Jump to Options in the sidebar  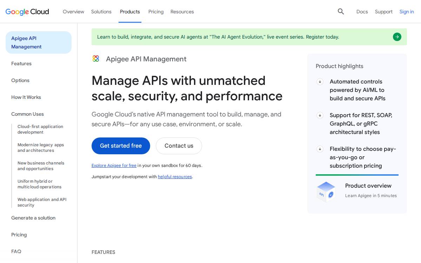pyautogui.click(x=20, y=80)
